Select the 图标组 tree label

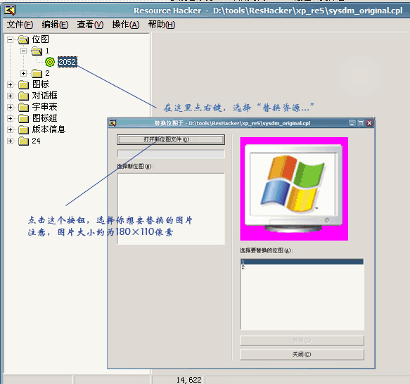click(x=45, y=118)
